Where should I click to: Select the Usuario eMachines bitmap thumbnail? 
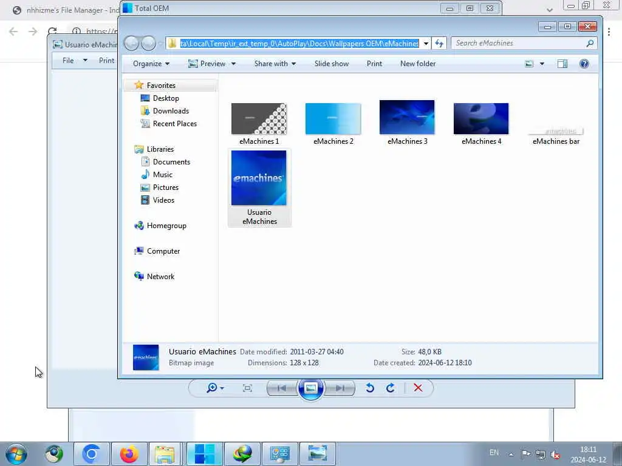pyautogui.click(x=259, y=178)
